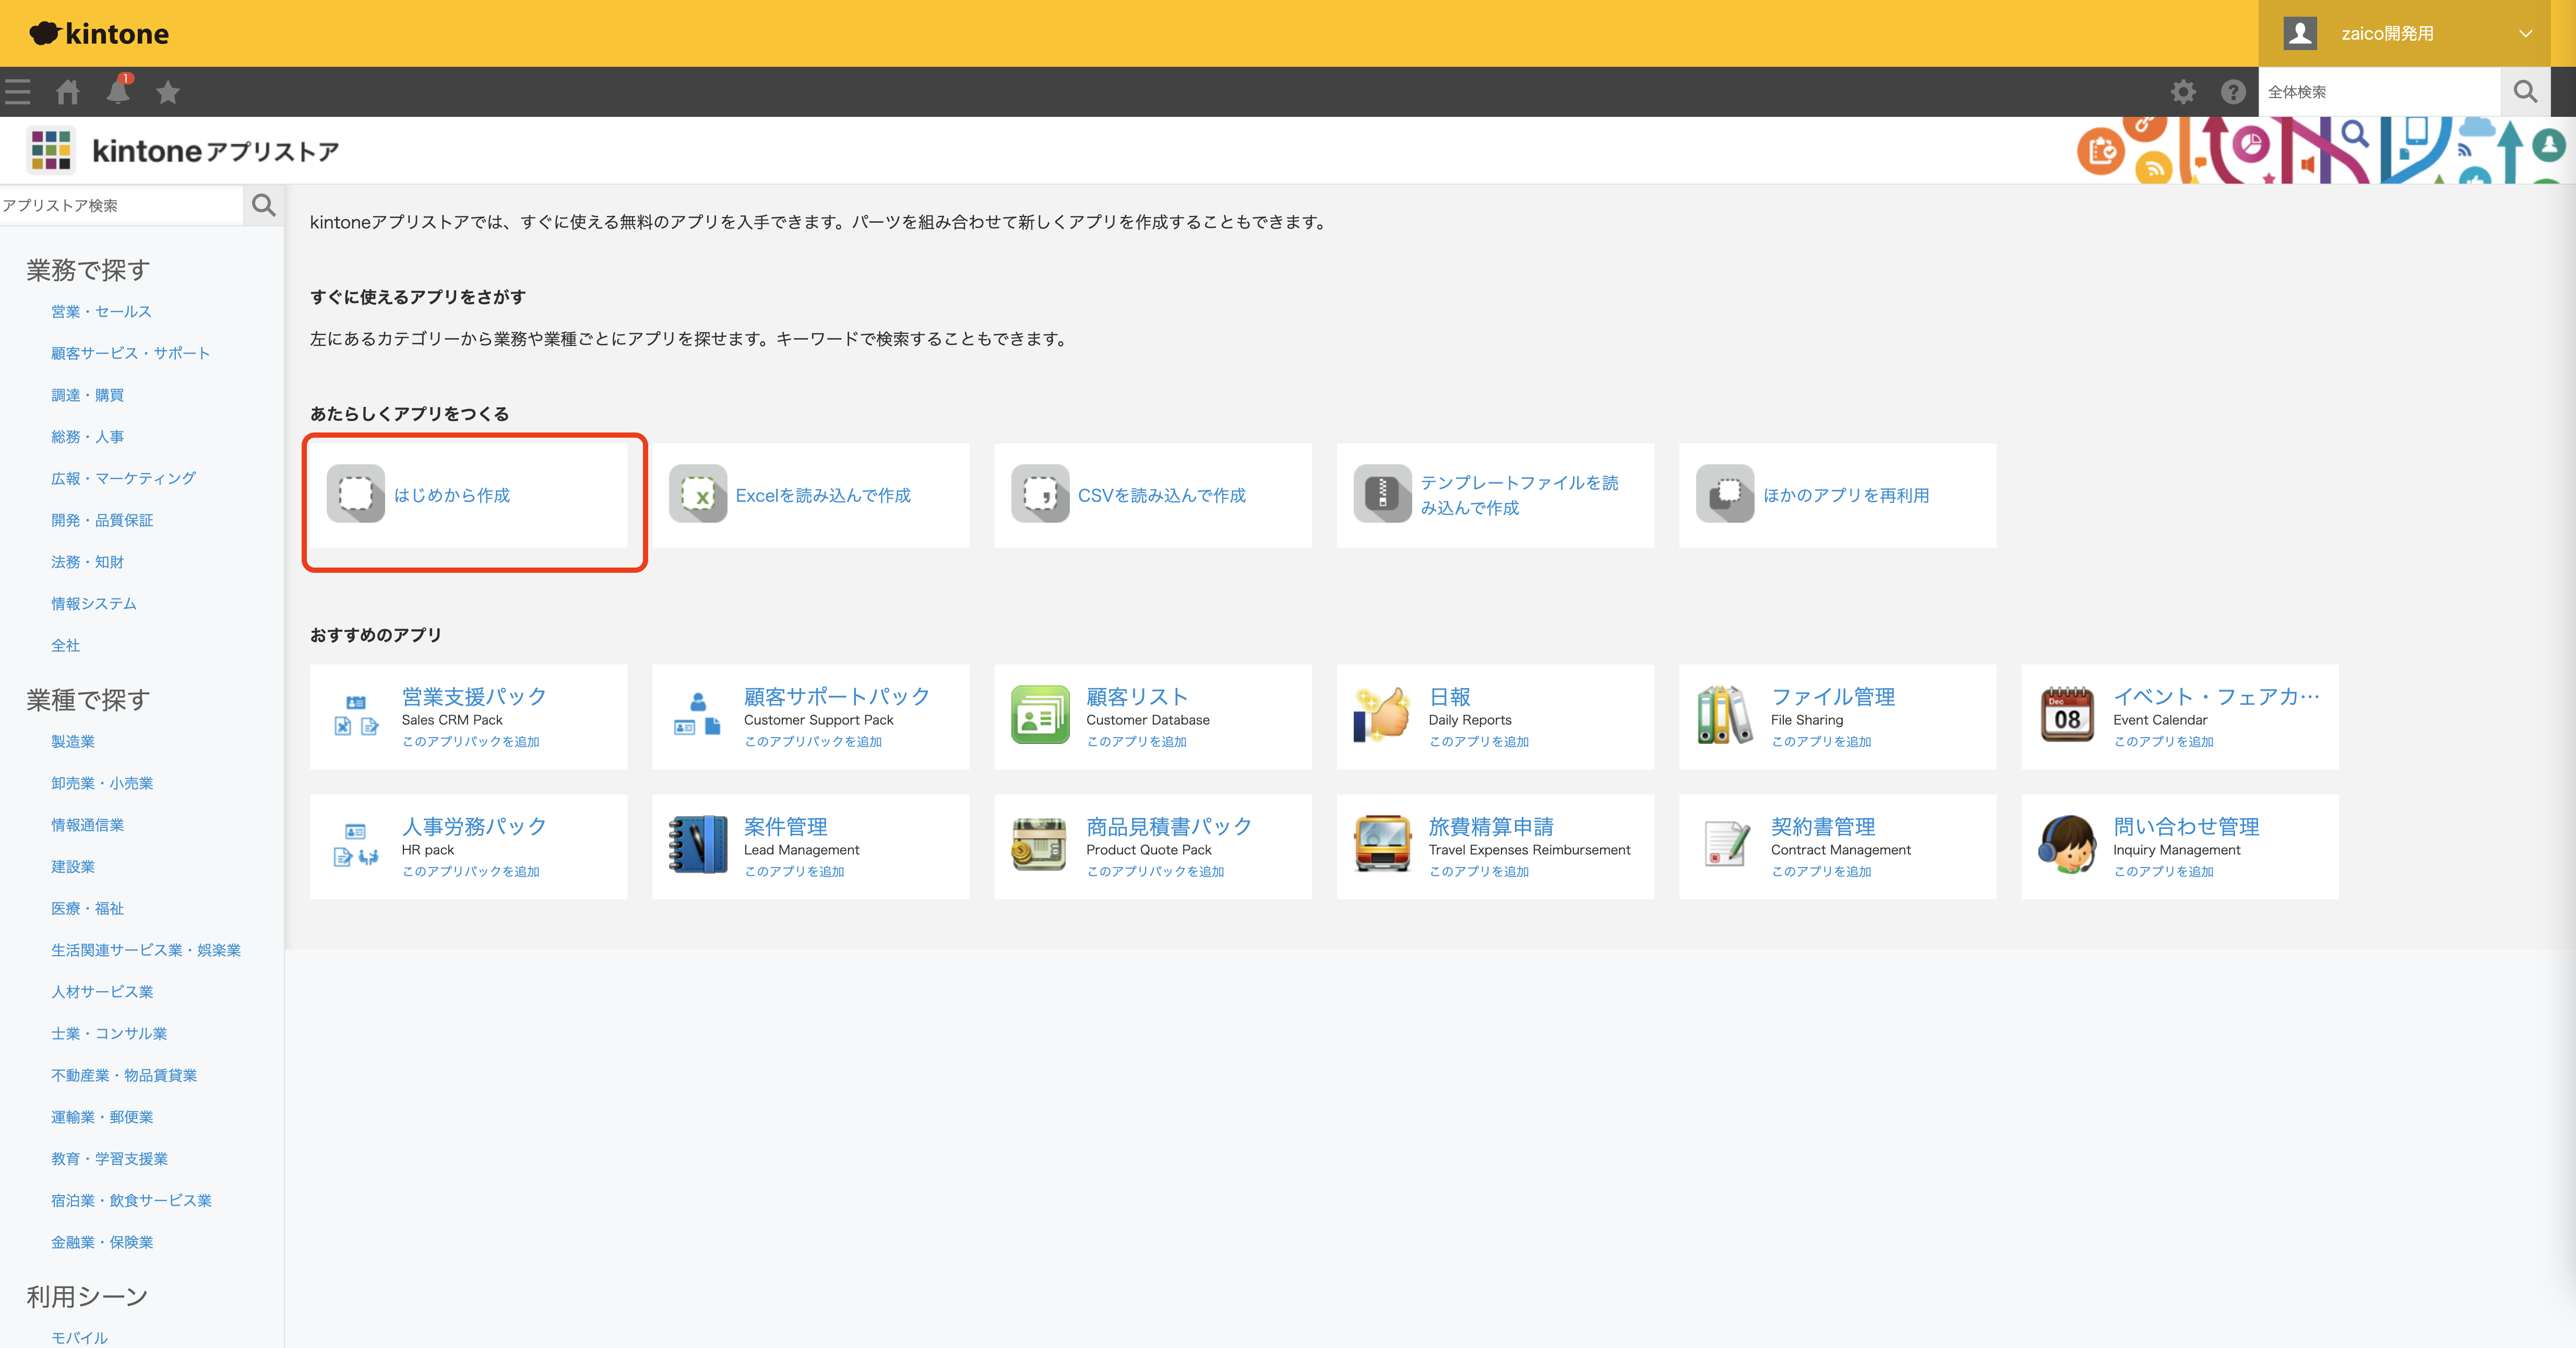Select 情報通信業 industry
The width and height of the screenshot is (2576, 1348).
click(87, 825)
